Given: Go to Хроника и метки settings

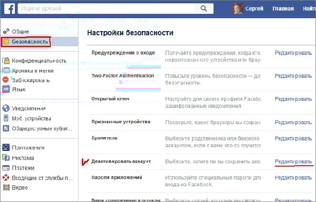Looking at the screenshot, I should tap(33, 71).
